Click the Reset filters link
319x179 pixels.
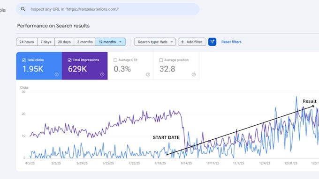click(231, 42)
